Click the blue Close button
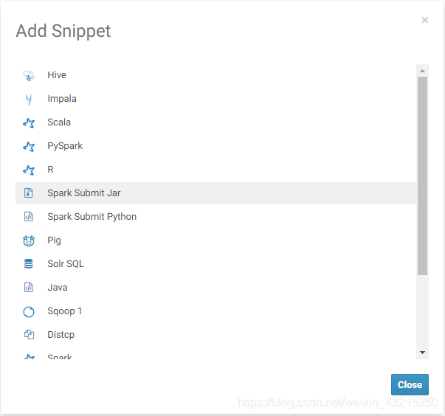445x416 pixels. click(410, 384)
